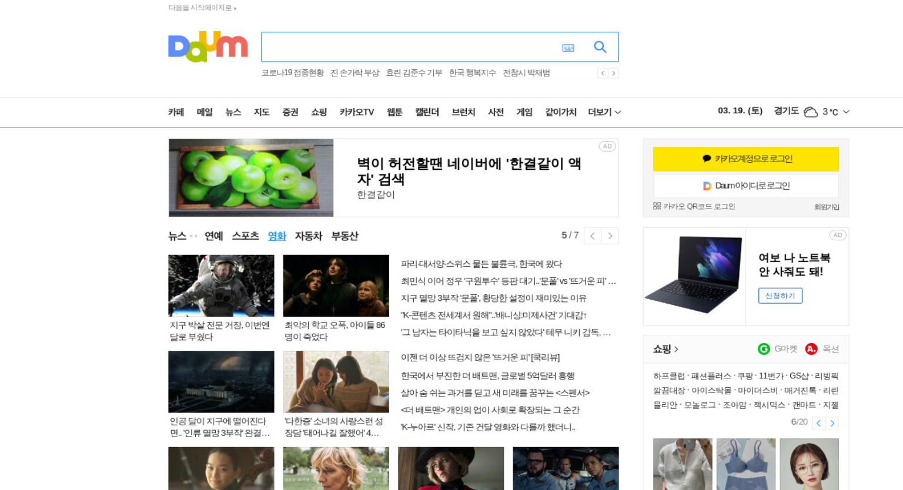The height and width of the screenshot is (490, 903).
Task: Click trending keyword 한국 행복지수
Action: [473, 73]
